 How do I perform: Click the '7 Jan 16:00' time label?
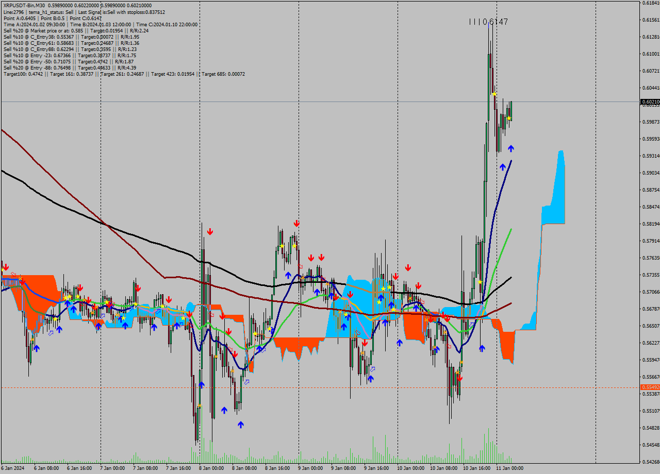pyautogui.click(x=178, y=468)
